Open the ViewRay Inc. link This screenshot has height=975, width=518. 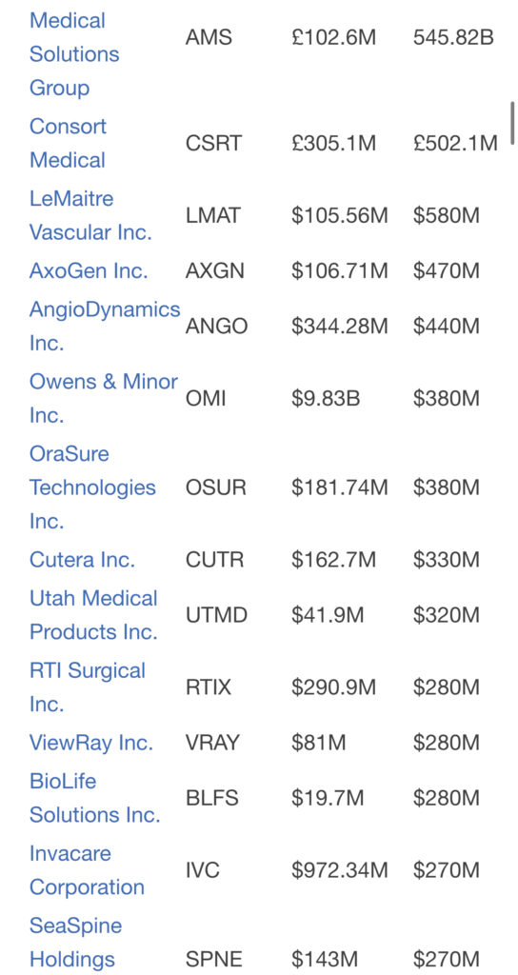tap(90, 743)
